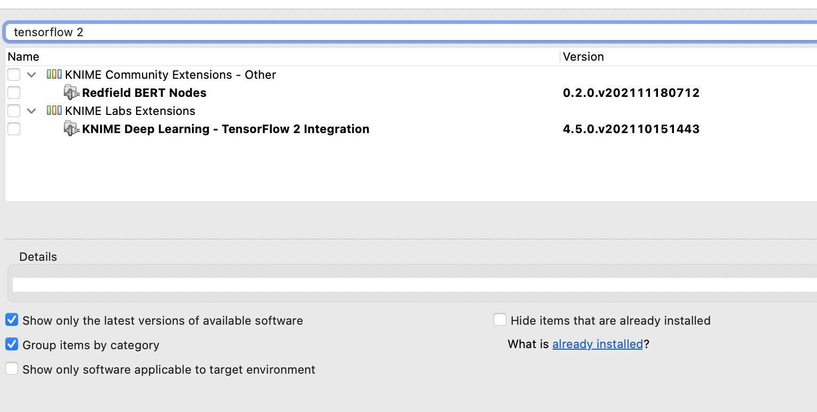817x412 pixels.
Task: Select KNIME Labs Extensions label
Action: coord(130,111)
